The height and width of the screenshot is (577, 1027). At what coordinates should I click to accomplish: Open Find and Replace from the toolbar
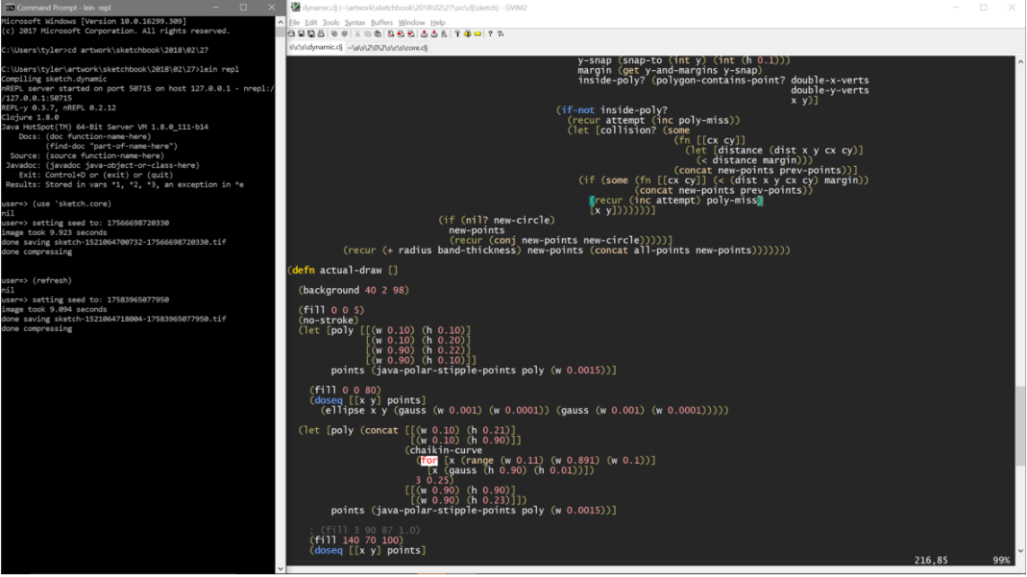point(391,33)
